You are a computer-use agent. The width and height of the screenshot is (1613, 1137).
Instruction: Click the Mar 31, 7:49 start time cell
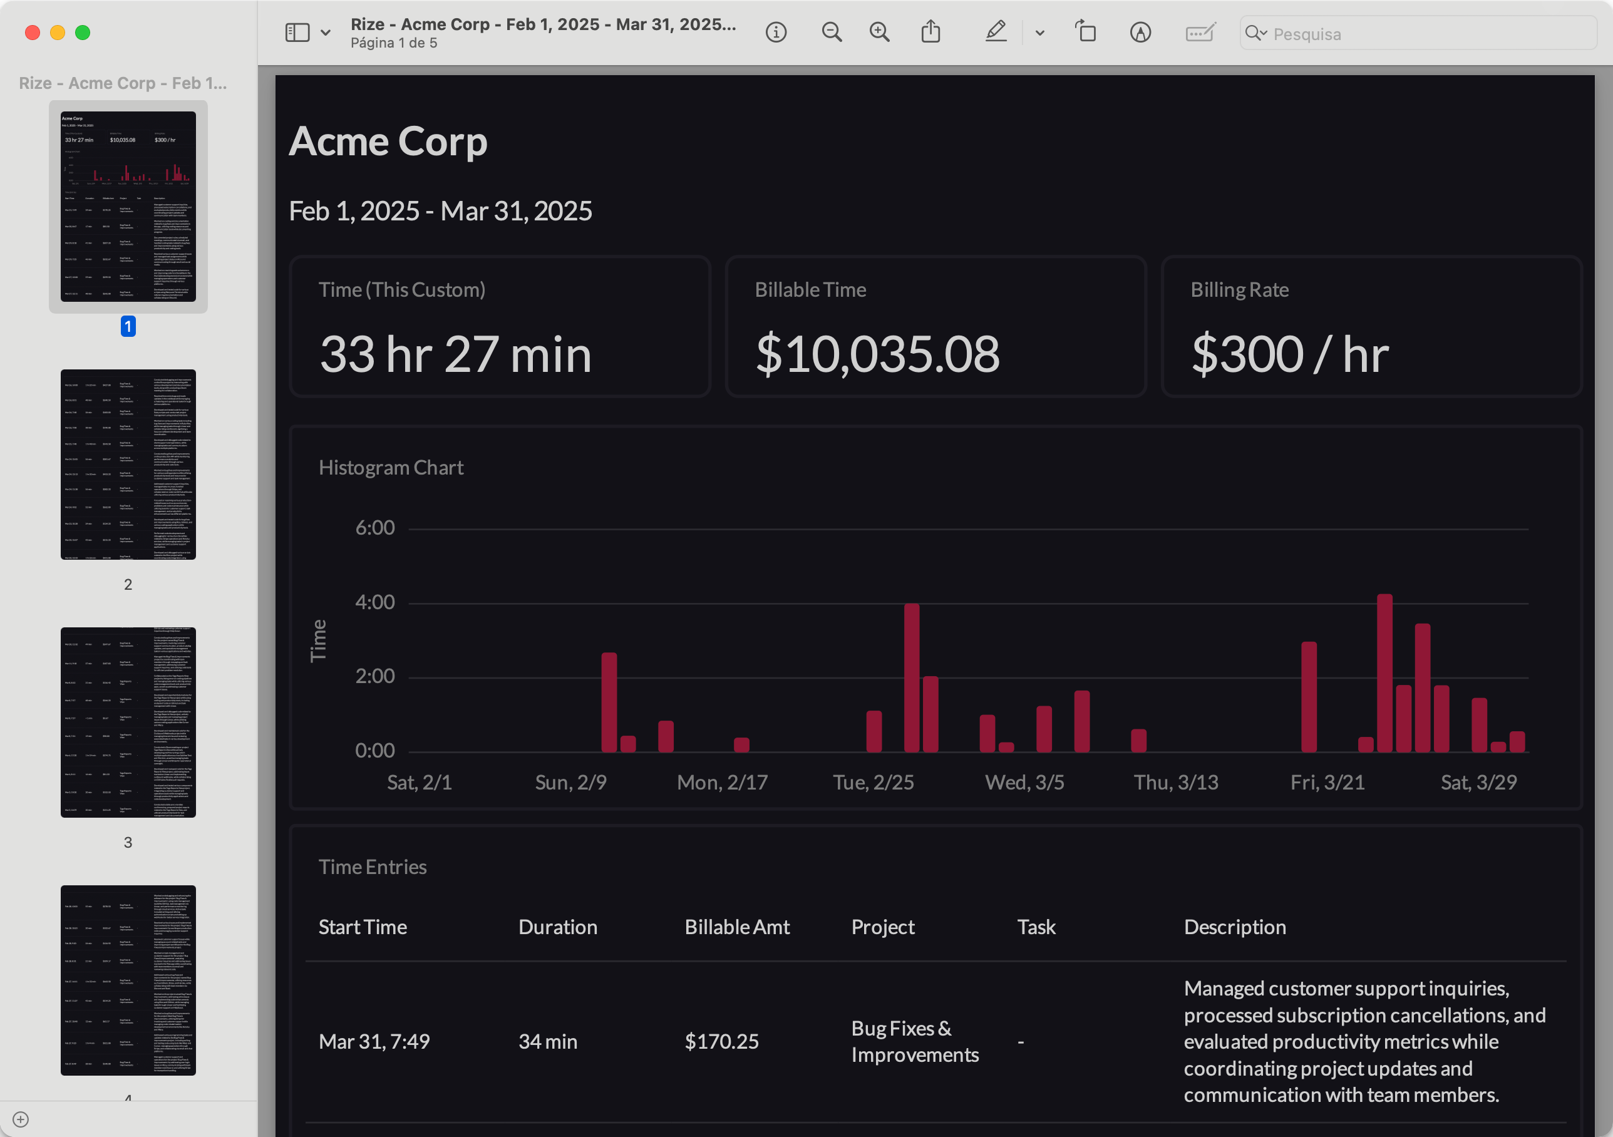tap(374, 1041)
